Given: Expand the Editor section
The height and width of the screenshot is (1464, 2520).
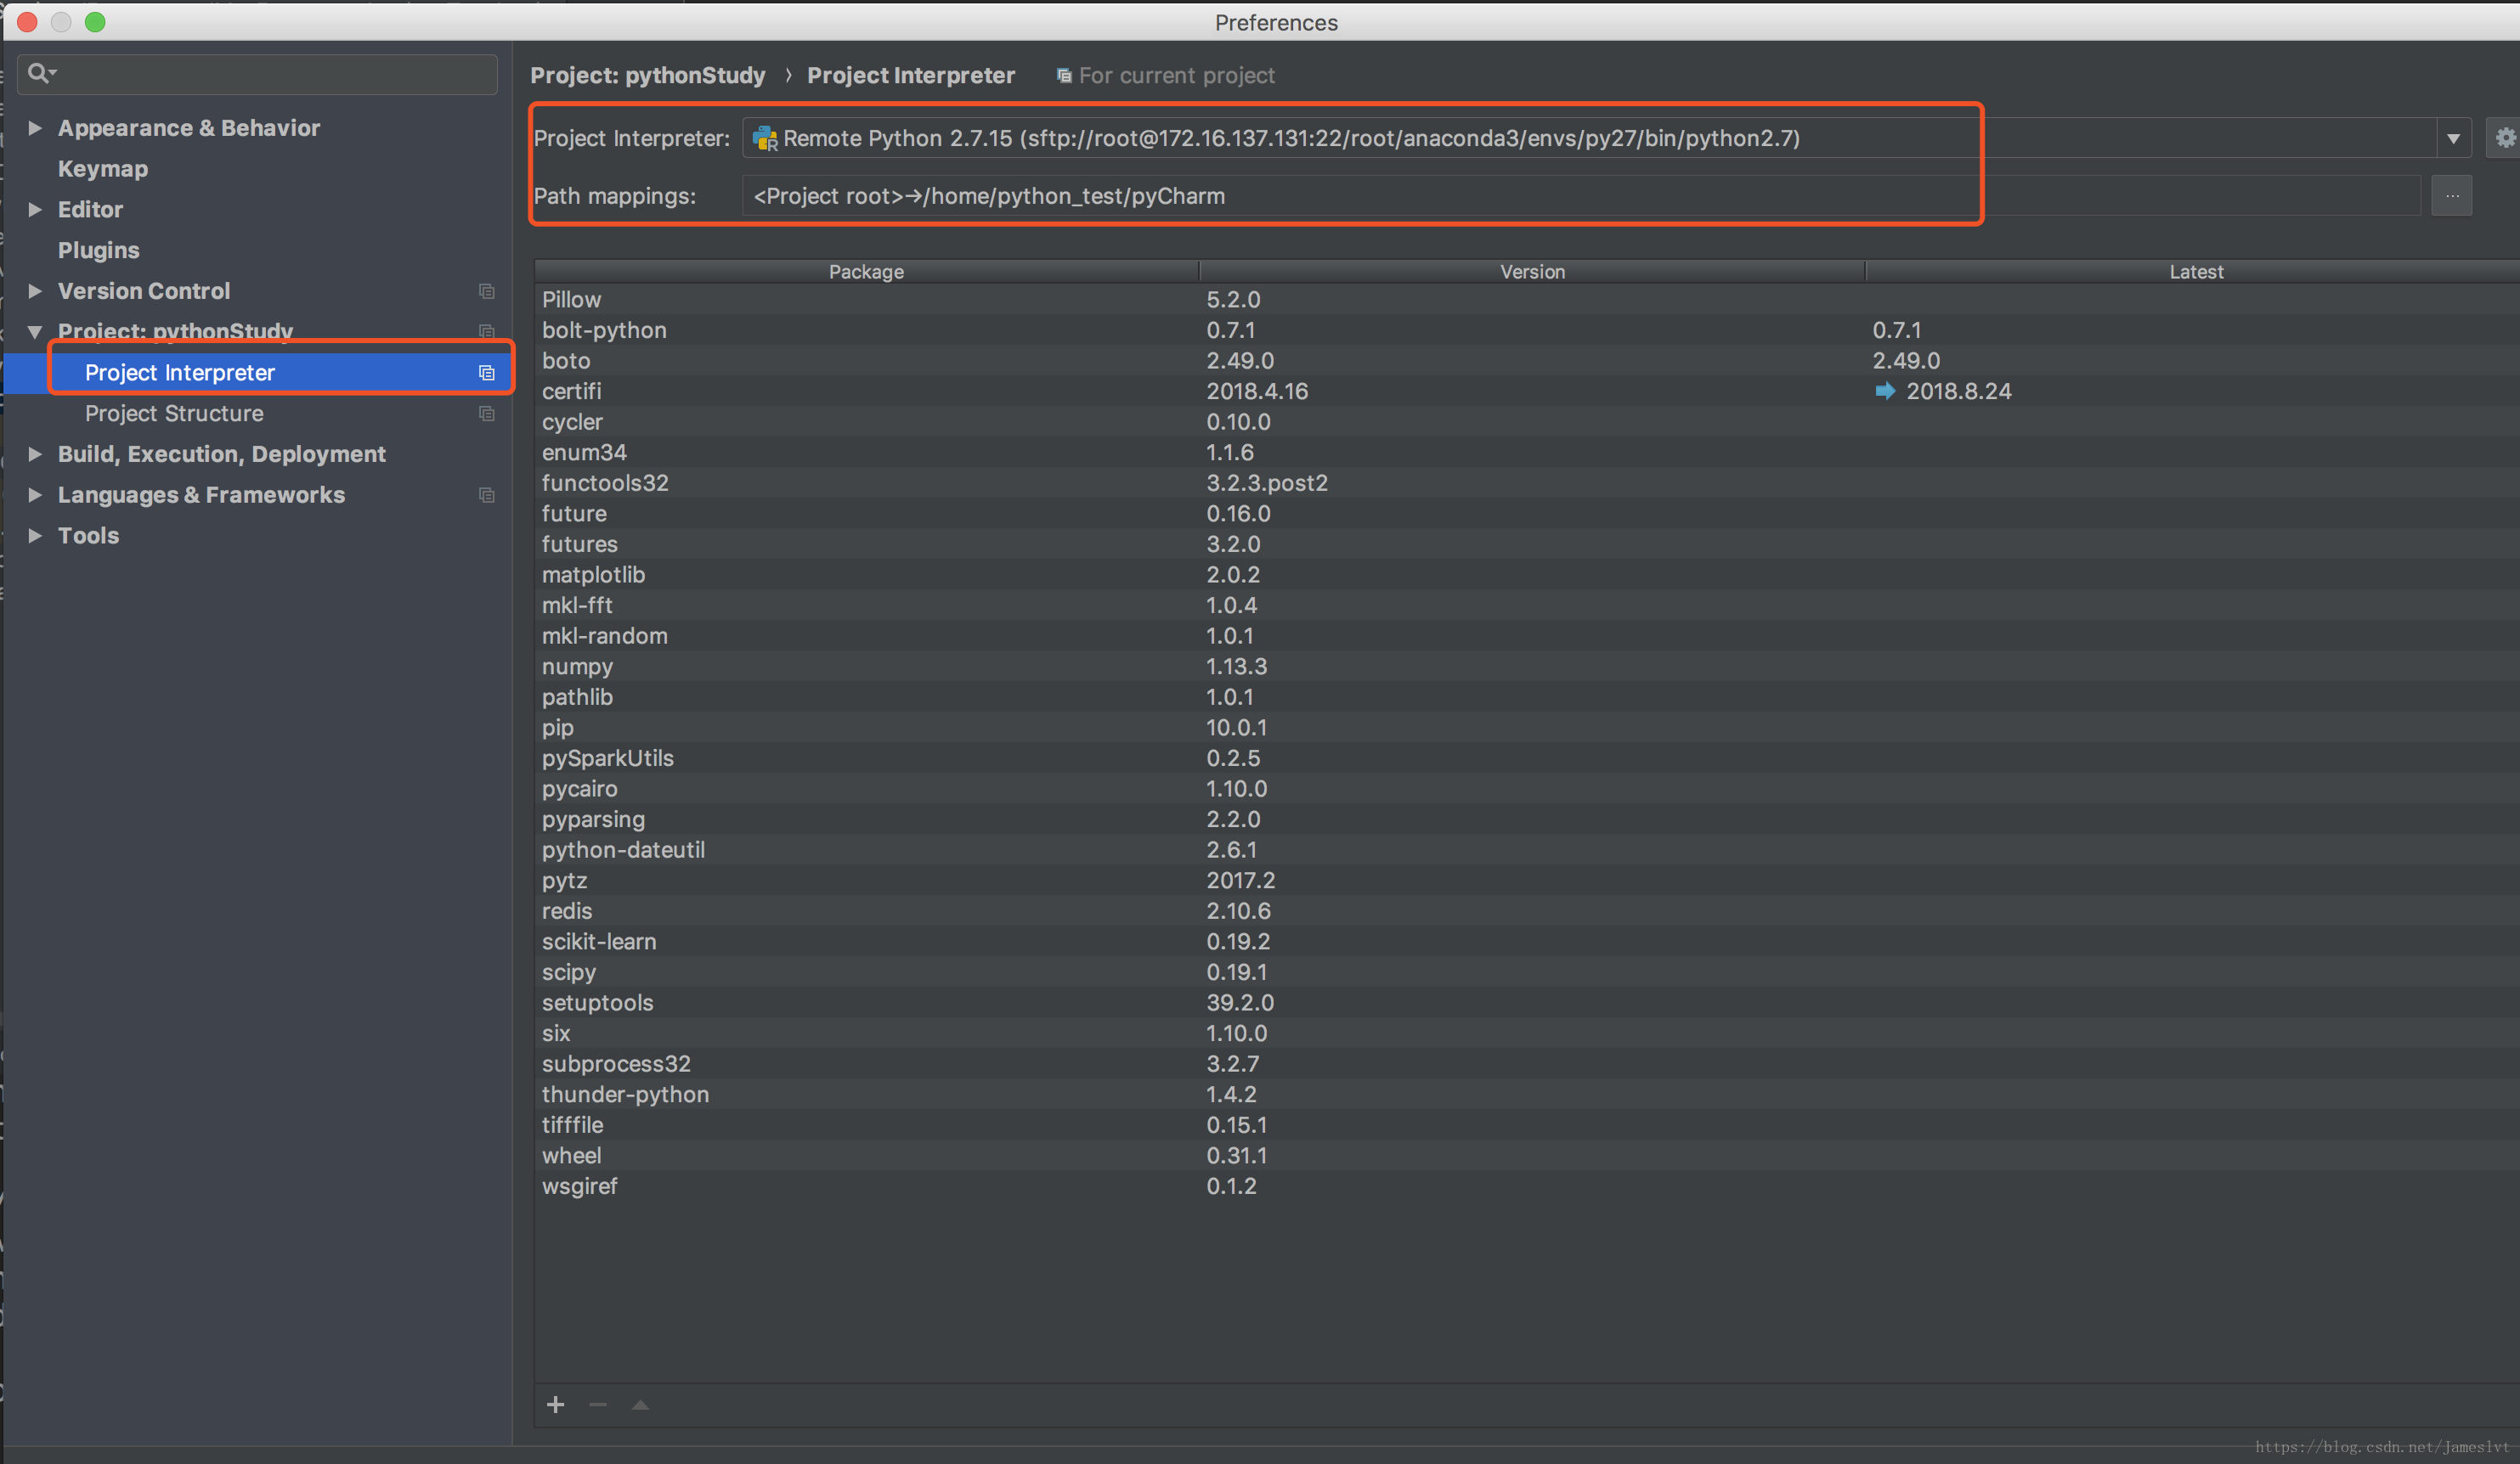Looking at the screenshot, I should tap(35, 209).
